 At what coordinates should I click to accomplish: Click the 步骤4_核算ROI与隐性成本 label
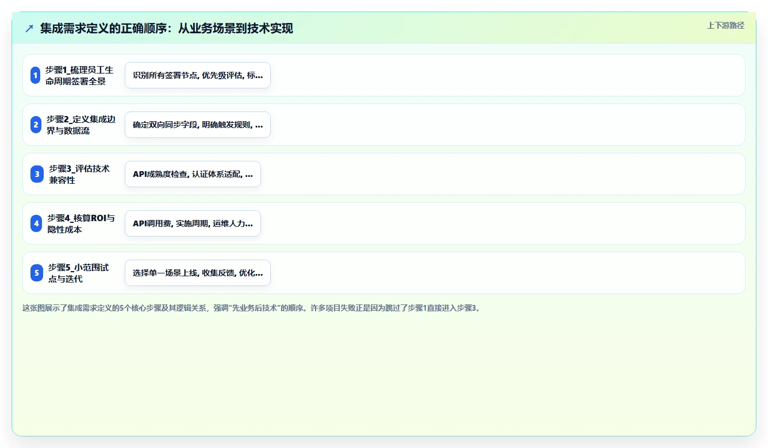tap(81, 223)
